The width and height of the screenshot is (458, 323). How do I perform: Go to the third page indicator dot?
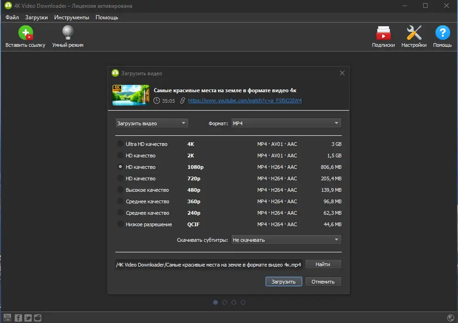pyautogui.click(x=234, y=302)
